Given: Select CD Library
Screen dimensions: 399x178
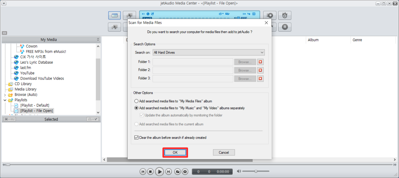Looking at the screenshot, I should 23,84.
